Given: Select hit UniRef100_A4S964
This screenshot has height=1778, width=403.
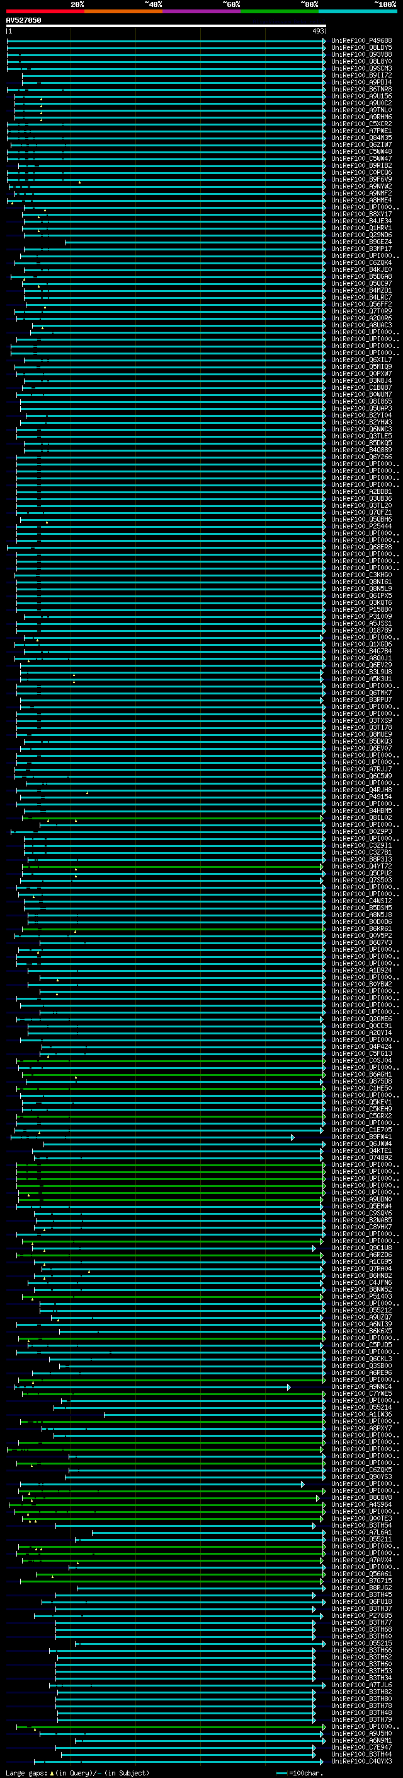Looking at the screenshot, I should click(361, 1505).
